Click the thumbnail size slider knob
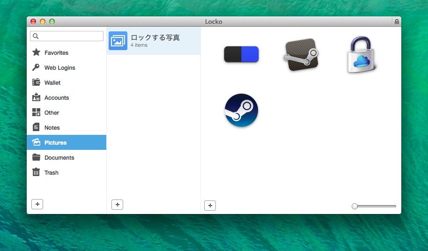 click(354, 206)
